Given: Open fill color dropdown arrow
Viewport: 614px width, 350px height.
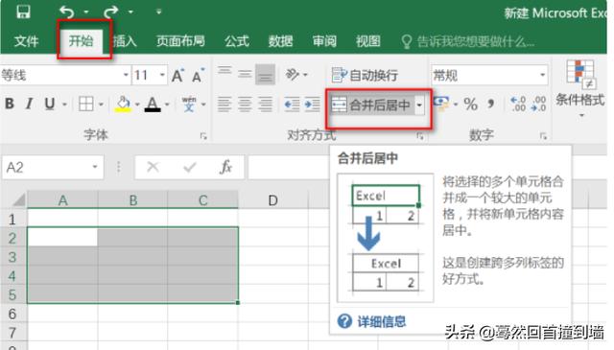Looking at the screenshot, I should pos(137,105).
